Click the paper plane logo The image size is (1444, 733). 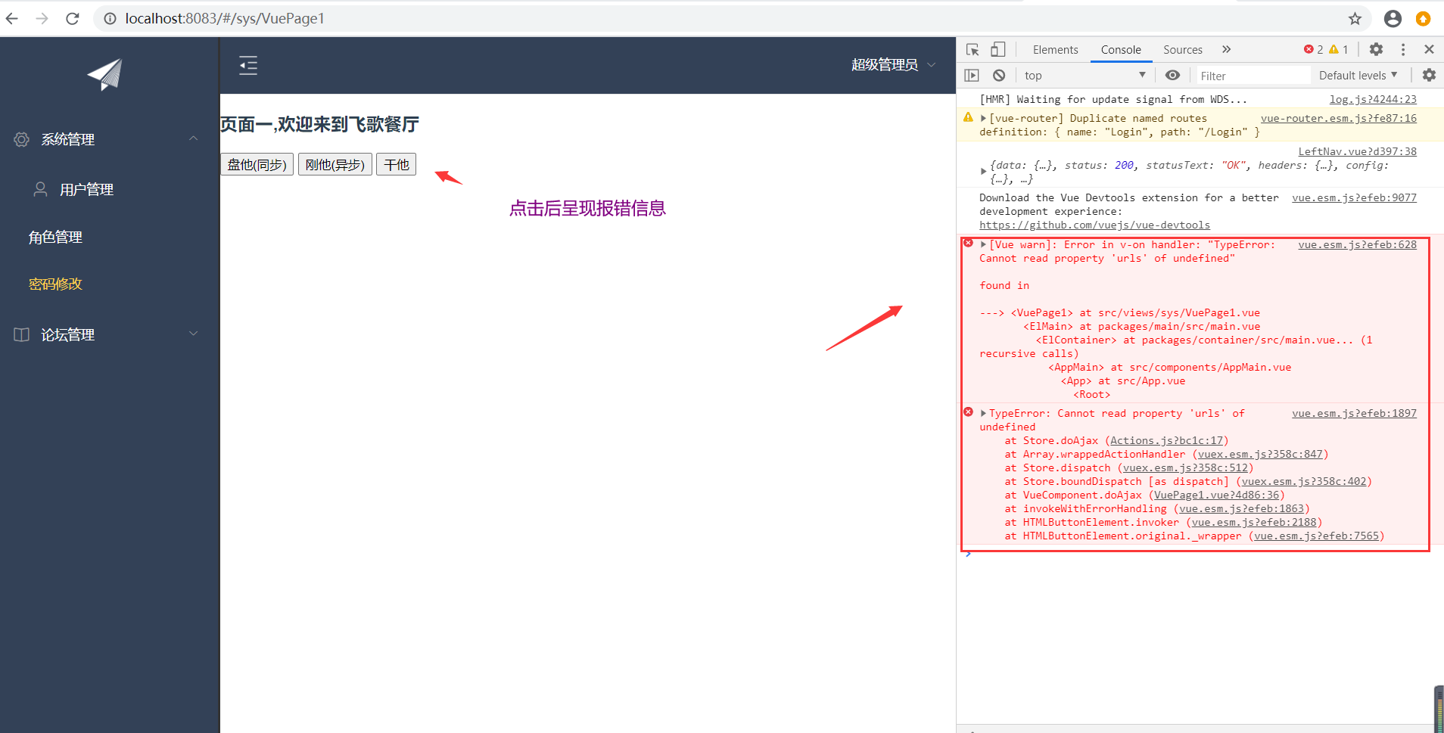click(105, 74)
